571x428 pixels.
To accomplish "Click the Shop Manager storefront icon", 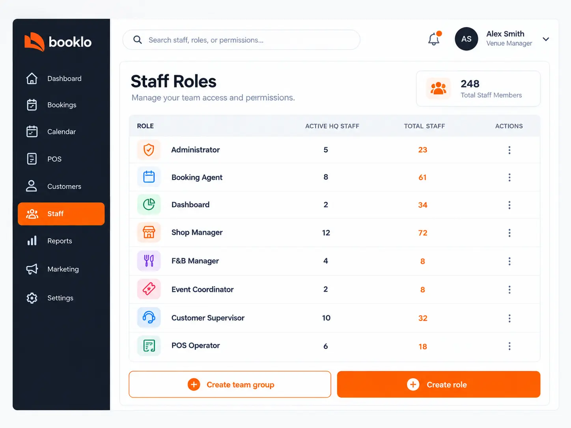I will click(x=149, y=233).
